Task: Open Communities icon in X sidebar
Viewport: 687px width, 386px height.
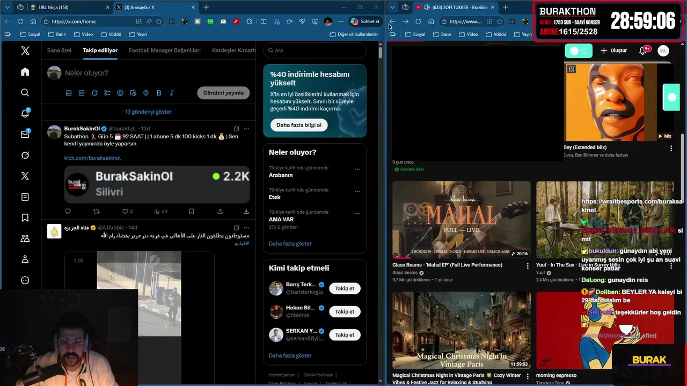Action: pyautogui.click(x=25, y=239)
